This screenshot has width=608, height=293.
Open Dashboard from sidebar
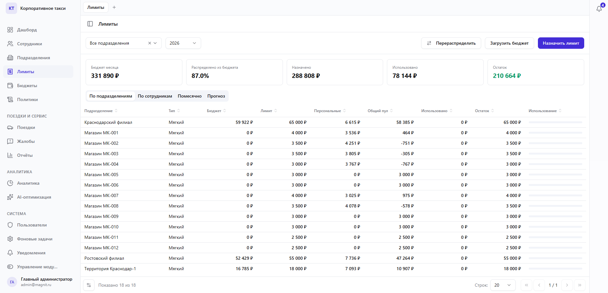pyautogui.click(x=27, y=30)
